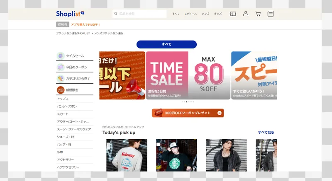
Task: Click the カテゴリから探す sidebar icon
Action: 61,78
